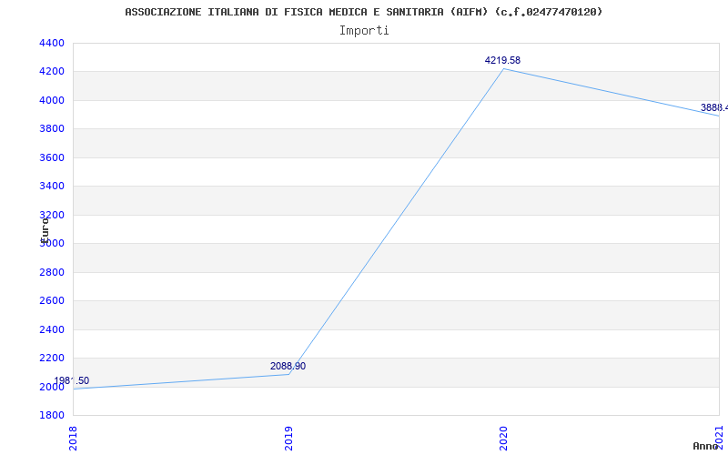Click the Importi subtitle
Screen dimensions: 728x455
[x=364, y=31]
